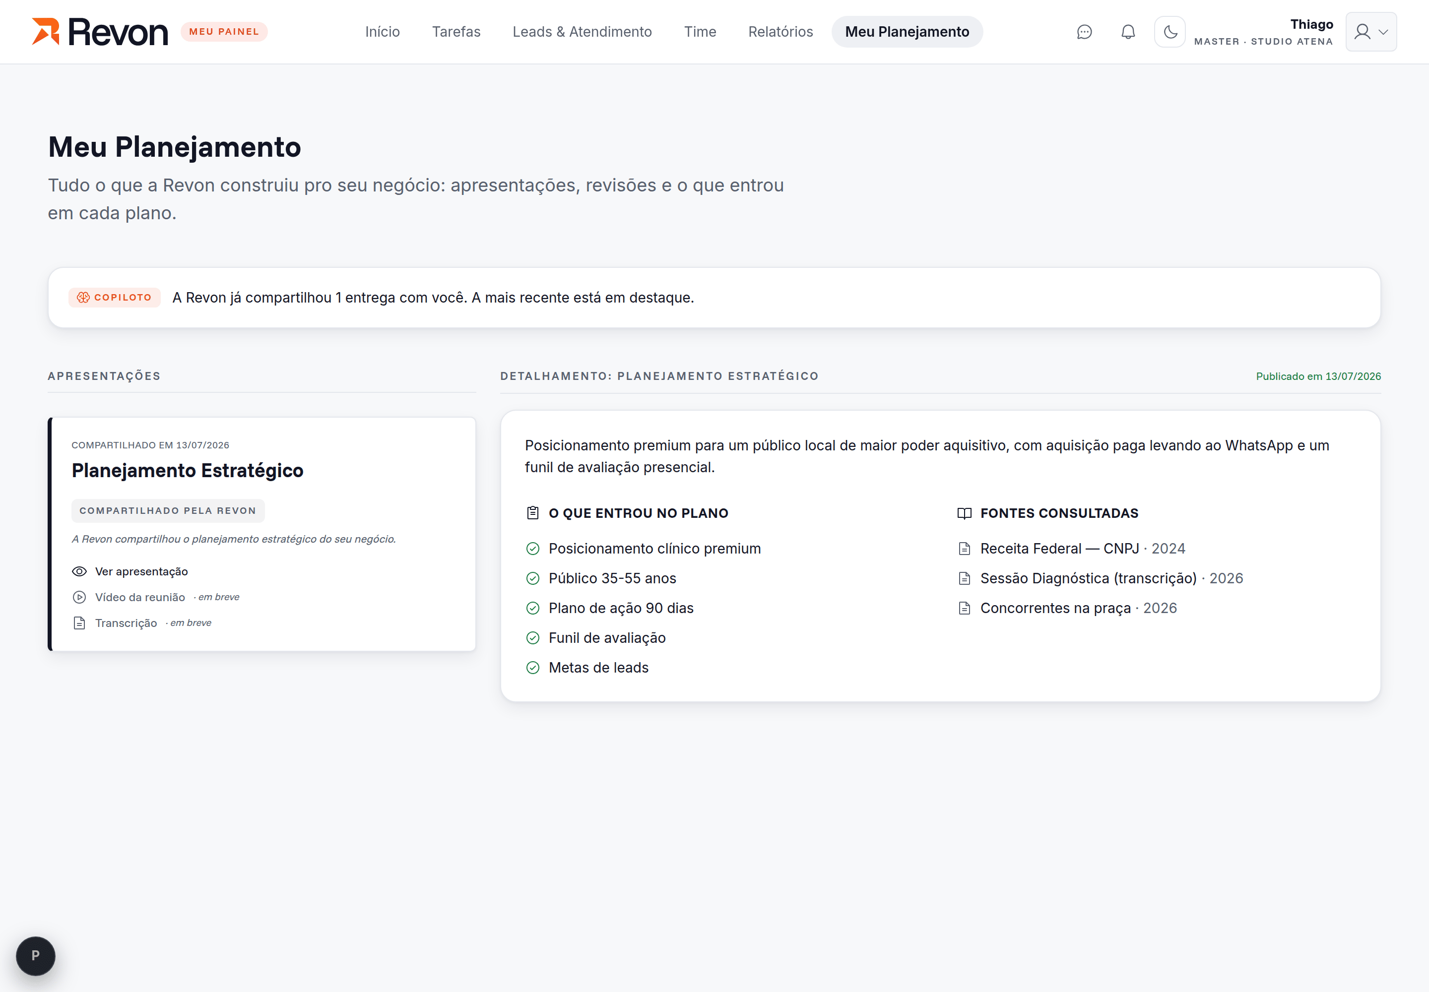Screen dimensions: 1429x992
Task: Expand the user profile dropdown
Action: [x=1370, y=32]
